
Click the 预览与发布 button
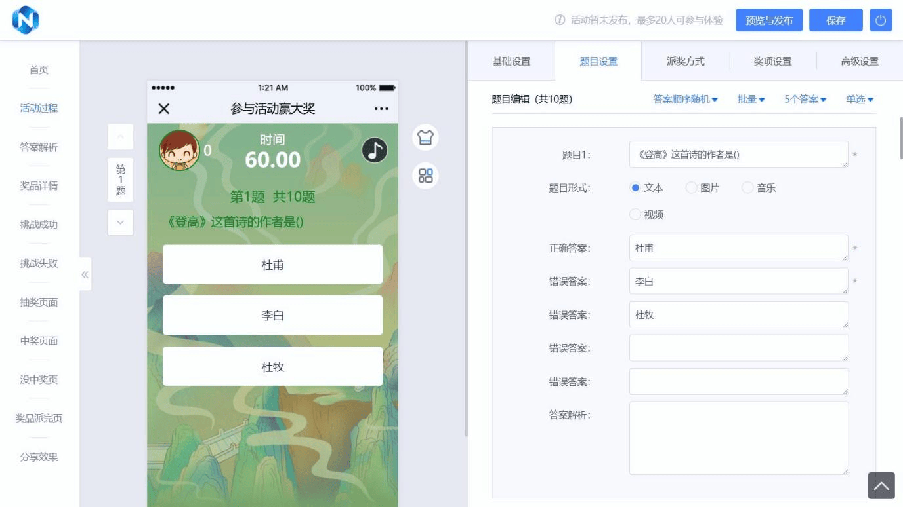(770, 20)
